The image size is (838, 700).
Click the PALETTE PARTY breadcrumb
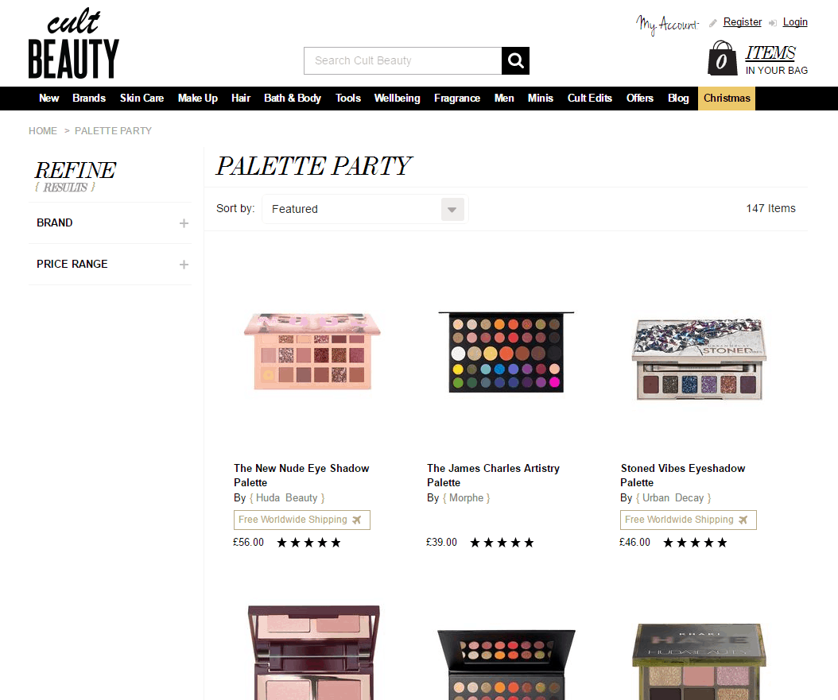[x=114, y=131]
